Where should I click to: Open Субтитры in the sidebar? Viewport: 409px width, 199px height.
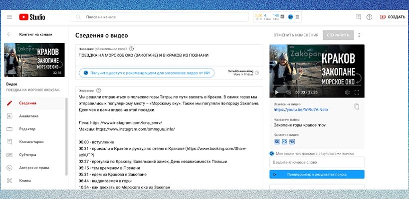click(28, 154)
